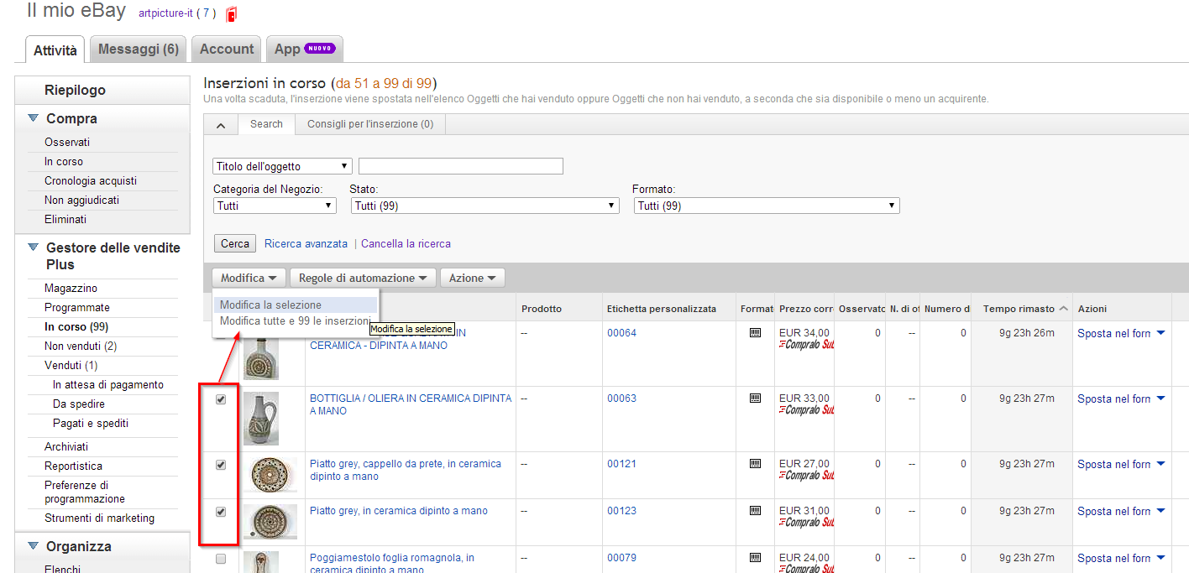The width and height of the screenshot is (1189, 573).
Task: Choose Modifica la selezione menu item
Action: [x=296, y=305]
